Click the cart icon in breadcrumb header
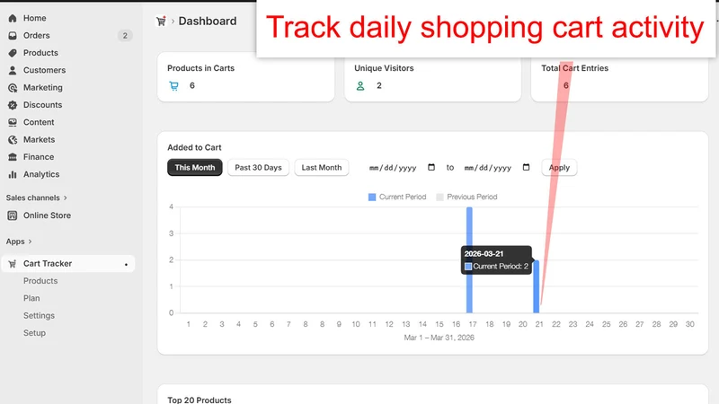 161,21
